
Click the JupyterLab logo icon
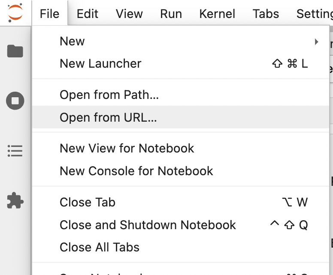[15, 13]
